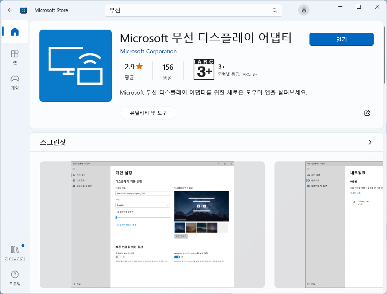
Task: Open the user account profile icon
Action: [x=304, y=10]
